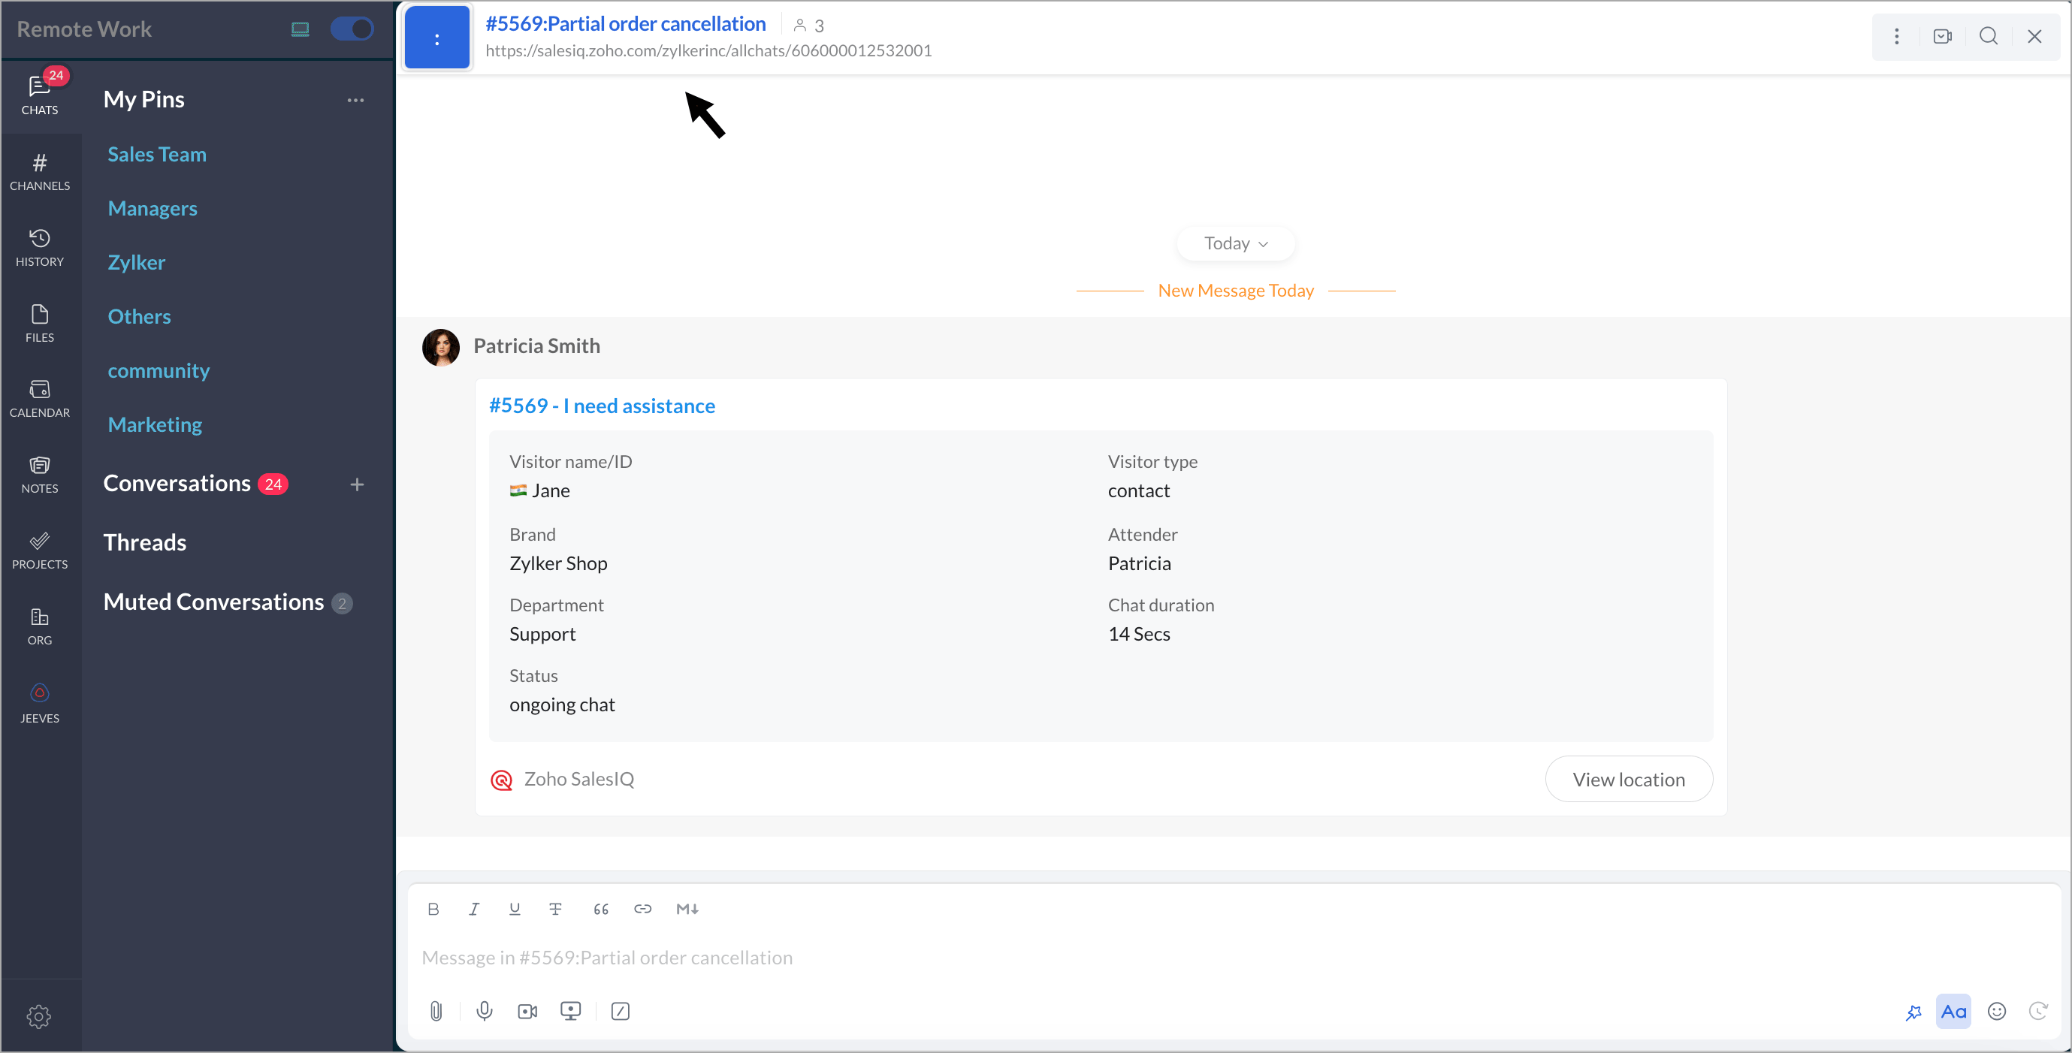
Task: Toggle markdown mode in composer
Action: click(x=686, y=909)
